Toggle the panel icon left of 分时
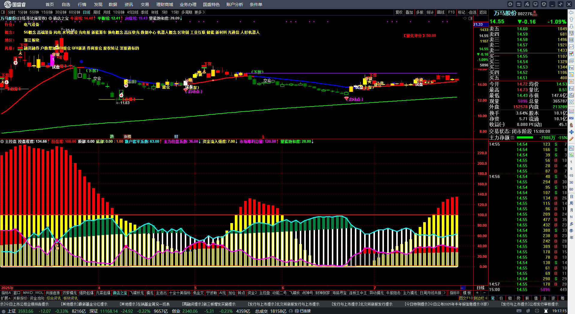The width and height of the screenshot is (575, 314). click(3, 12)
